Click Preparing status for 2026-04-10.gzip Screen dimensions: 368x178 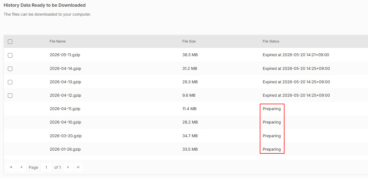(272, 122)
